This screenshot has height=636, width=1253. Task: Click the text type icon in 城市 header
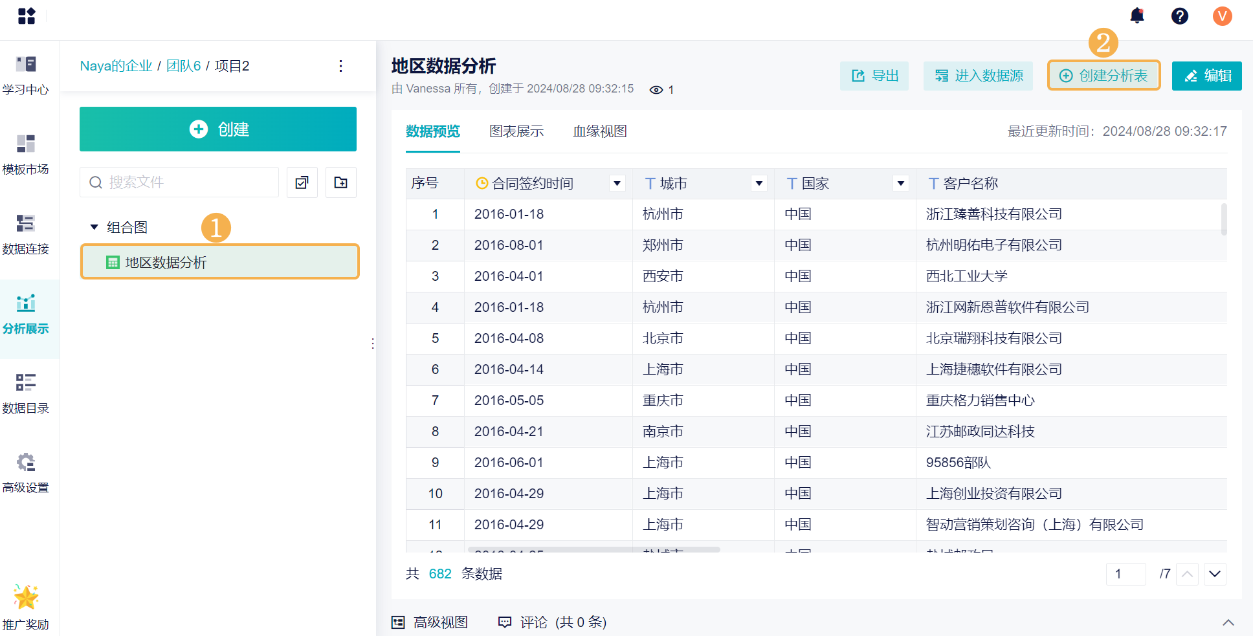[x=650, y=183]
